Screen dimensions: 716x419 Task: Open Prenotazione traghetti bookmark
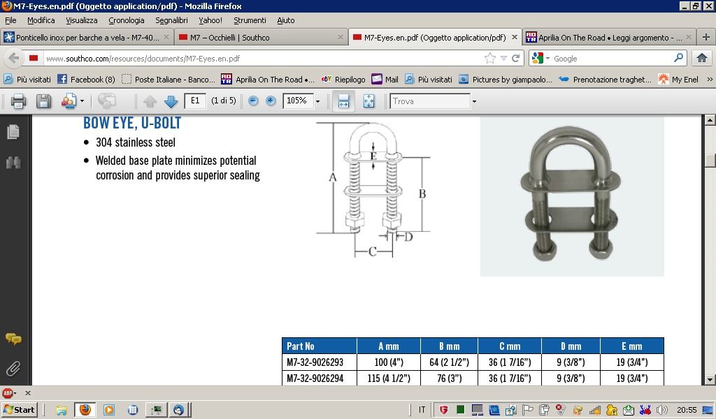pyautogui.click(x=605, y=80)
